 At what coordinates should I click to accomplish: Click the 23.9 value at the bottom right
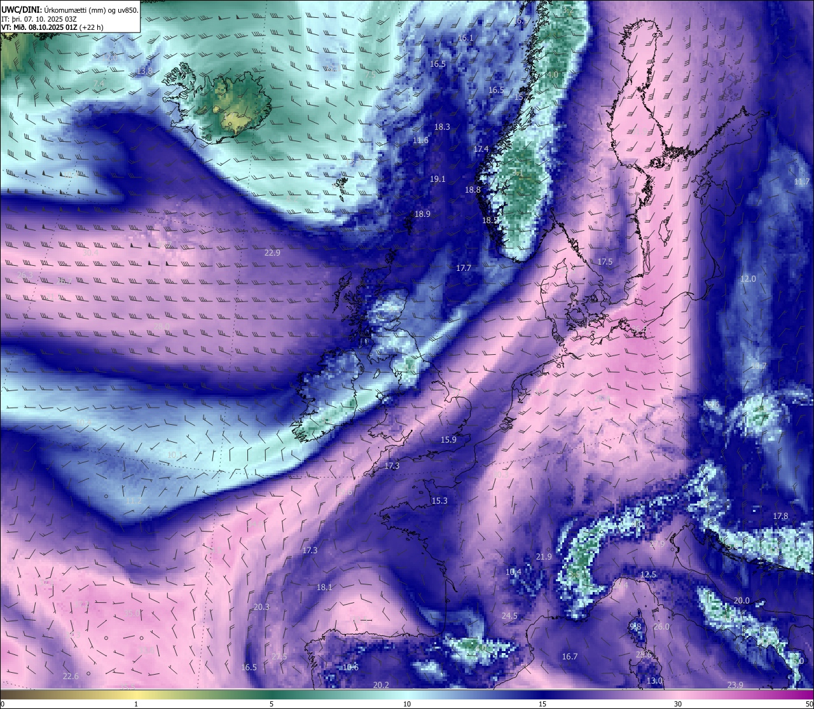[x=735, y=685]
